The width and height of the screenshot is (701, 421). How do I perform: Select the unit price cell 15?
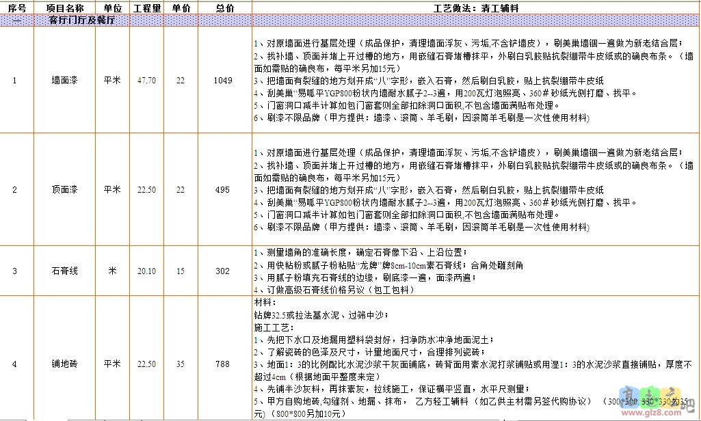181,271
